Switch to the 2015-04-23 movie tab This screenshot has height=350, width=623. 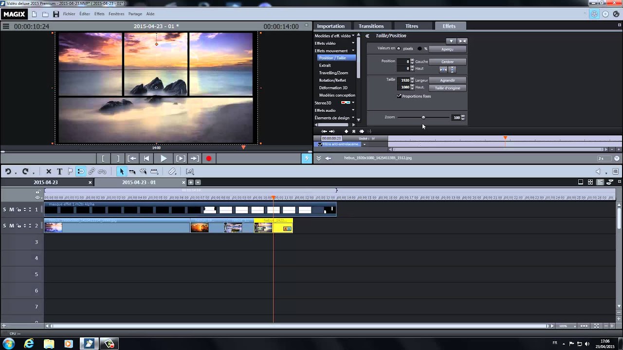pos(46,182)
